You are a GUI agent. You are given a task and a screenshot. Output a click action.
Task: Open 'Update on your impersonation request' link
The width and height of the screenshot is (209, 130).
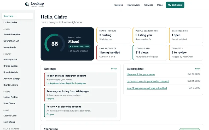click(x=148, y=81)
